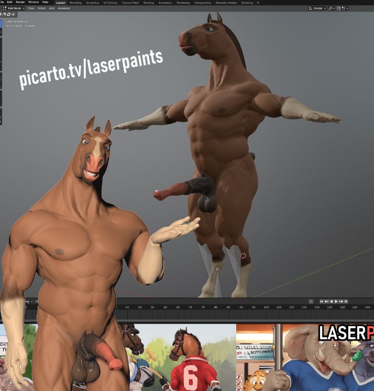Viewport: 374px width, 391px height.
Task: Switch to the Sculpting workspace tab
Action: (93, 3)
